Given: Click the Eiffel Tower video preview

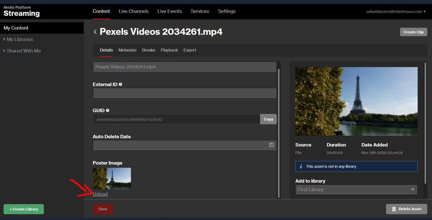Looking at the screenshot, I should click(356, 101).
